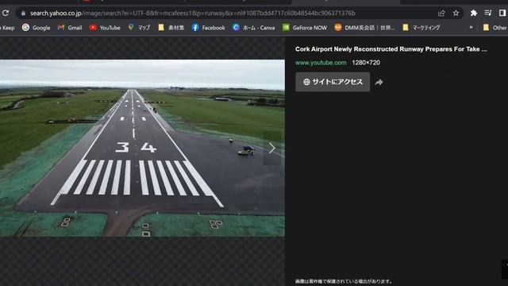Select the 1280×720 image size text
Image resolution: width=508 pixels, height=286 pixels.
point(366,63)
